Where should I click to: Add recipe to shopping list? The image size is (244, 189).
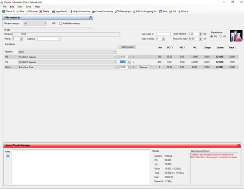coord(144,11)
